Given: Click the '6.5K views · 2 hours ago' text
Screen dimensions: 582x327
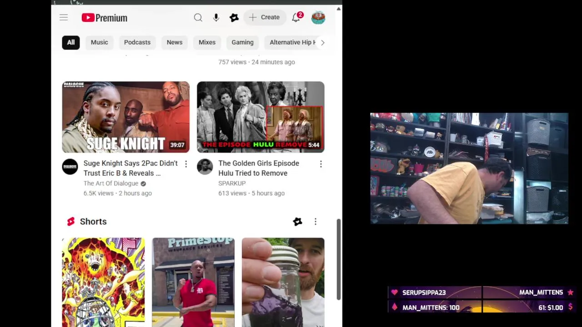Looking at the screenshot, I should [117, 193].
